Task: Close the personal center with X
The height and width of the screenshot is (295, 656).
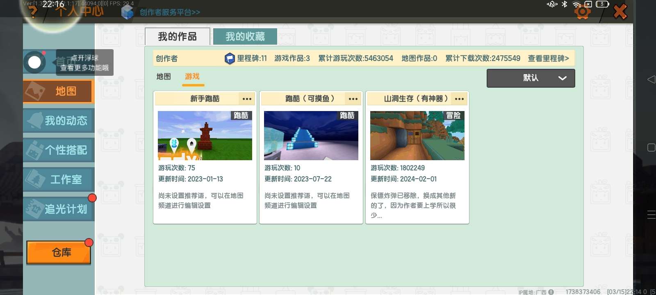Action: (x=620, y=11)
